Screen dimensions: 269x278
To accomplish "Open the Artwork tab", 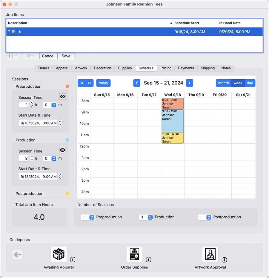I will (x=81, y=68).
